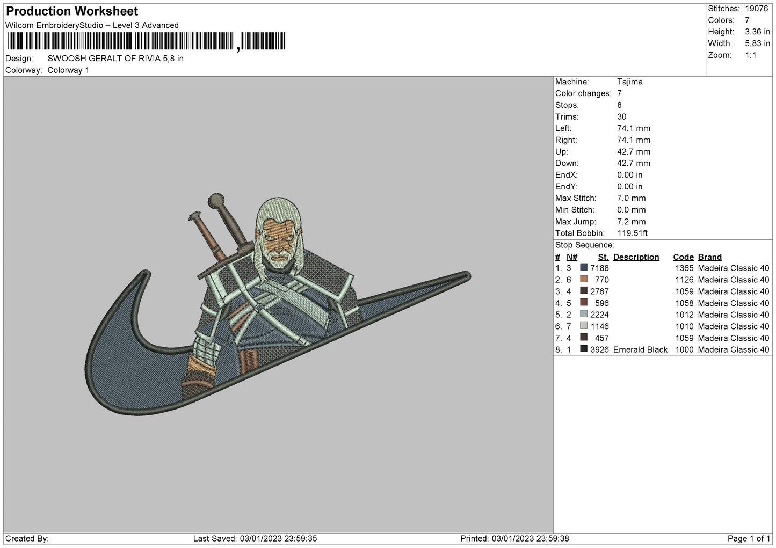Click the light grey swatch with code 1010
The height and width of the screenshot is (548, 776).
click(584, 326)
